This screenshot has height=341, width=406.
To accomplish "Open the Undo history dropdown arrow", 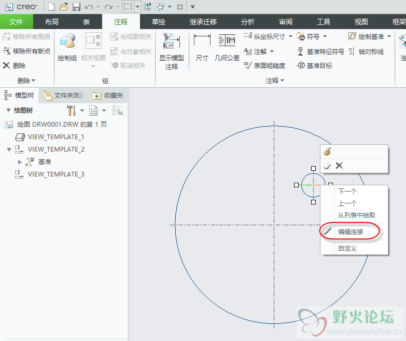I will (98, 7).
